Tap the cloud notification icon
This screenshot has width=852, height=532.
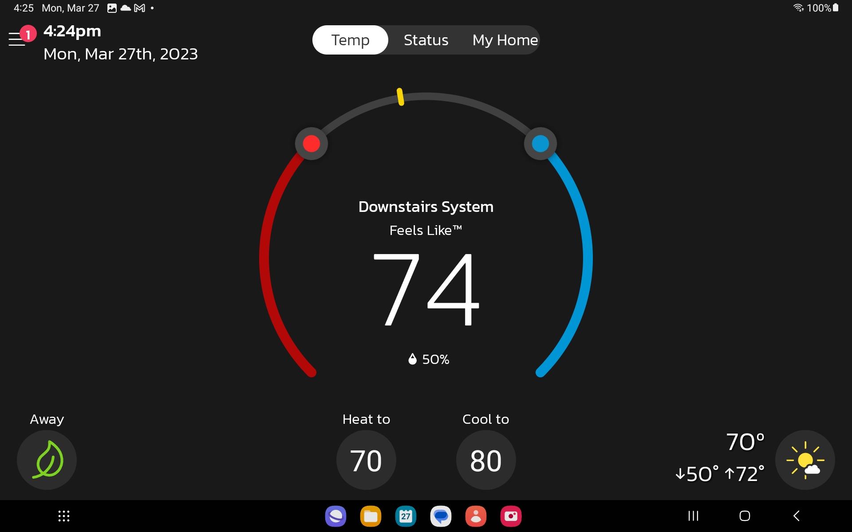click(x=126, y=8)
